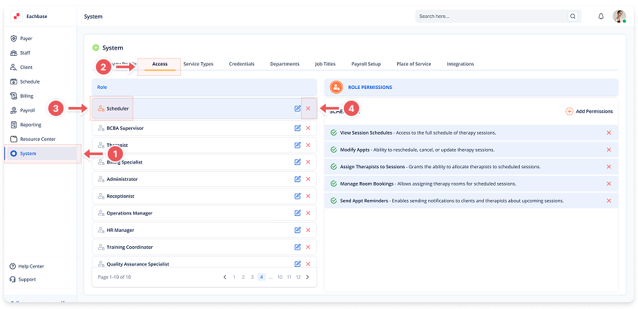The width and height of the screenshot is (638, 309).
Task: Edit the BCBA Supervisor role
Action: [x=297, y=128]
